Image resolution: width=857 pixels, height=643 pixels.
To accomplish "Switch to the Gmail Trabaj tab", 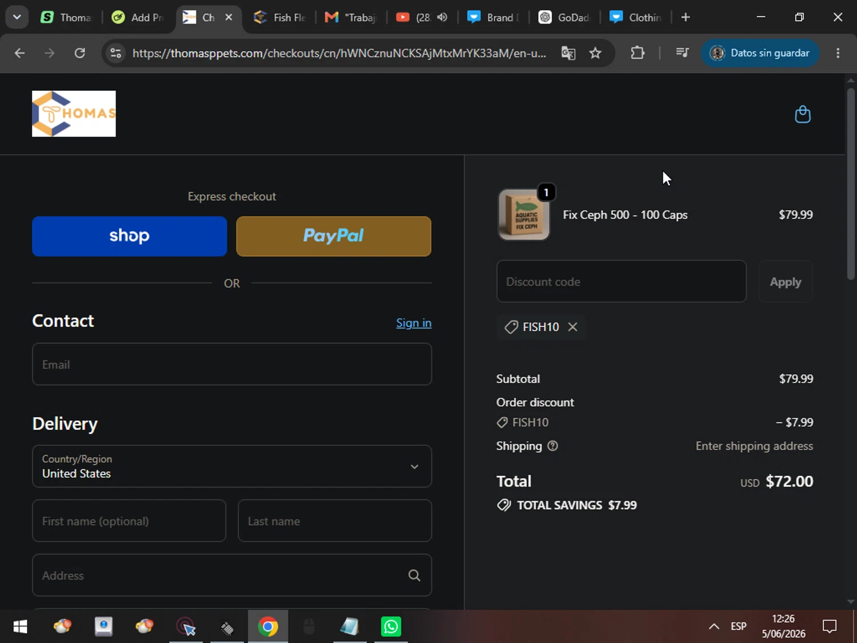I will (351, 17).
